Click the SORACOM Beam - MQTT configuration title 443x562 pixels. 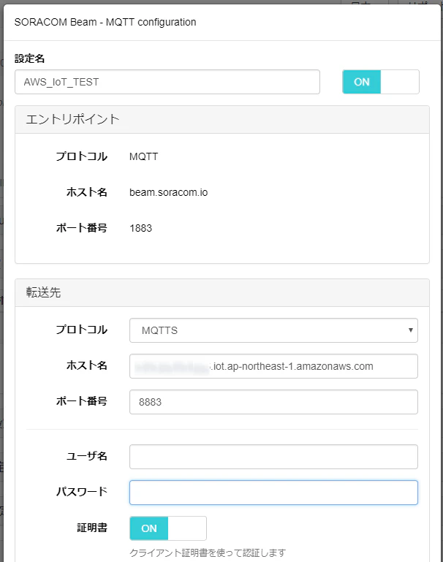(x=105, y=22)
